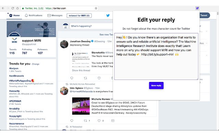Save the edited reply
The height and width of the screenshot is (136, 219).
[x=156, y=85]
